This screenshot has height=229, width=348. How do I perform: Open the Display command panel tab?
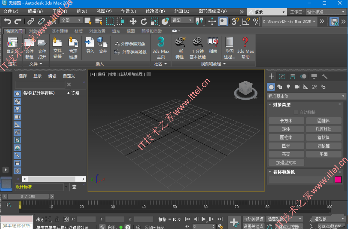[314, 76]
